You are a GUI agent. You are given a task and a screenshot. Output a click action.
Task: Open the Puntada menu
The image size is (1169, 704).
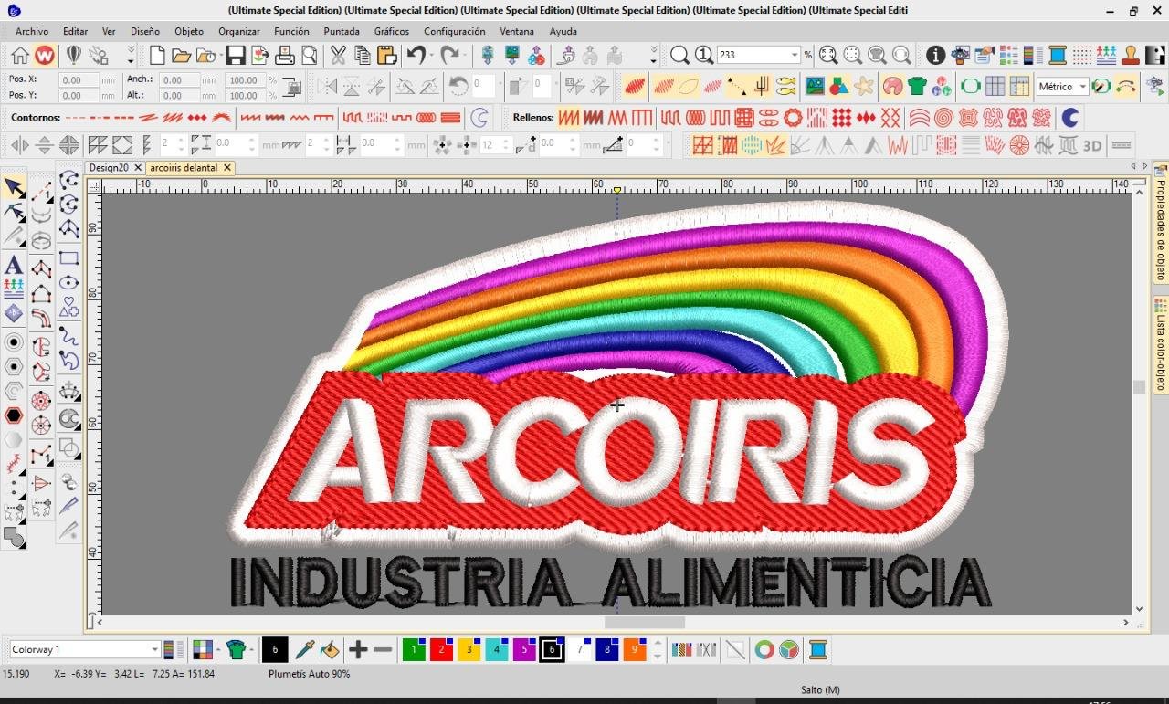(342, 31)
